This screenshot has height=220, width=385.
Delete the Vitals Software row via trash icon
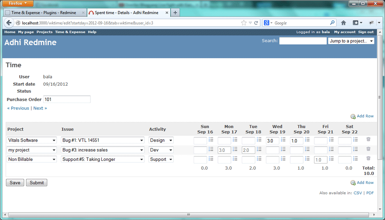368,139
